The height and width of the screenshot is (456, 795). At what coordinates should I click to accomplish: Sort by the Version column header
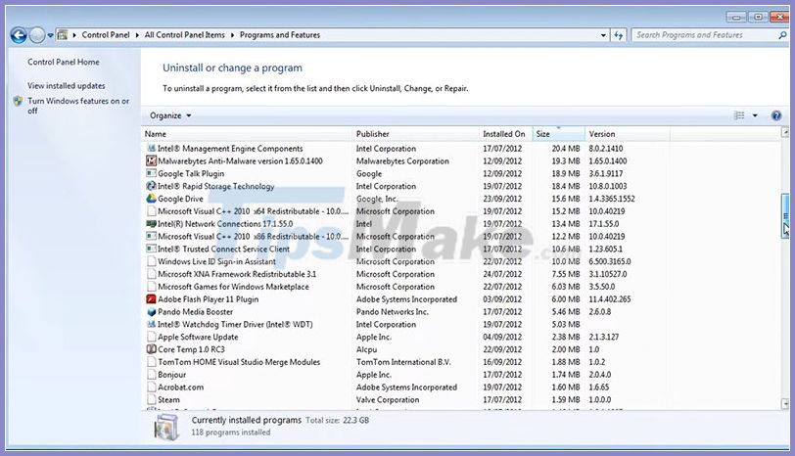point(628,134)
